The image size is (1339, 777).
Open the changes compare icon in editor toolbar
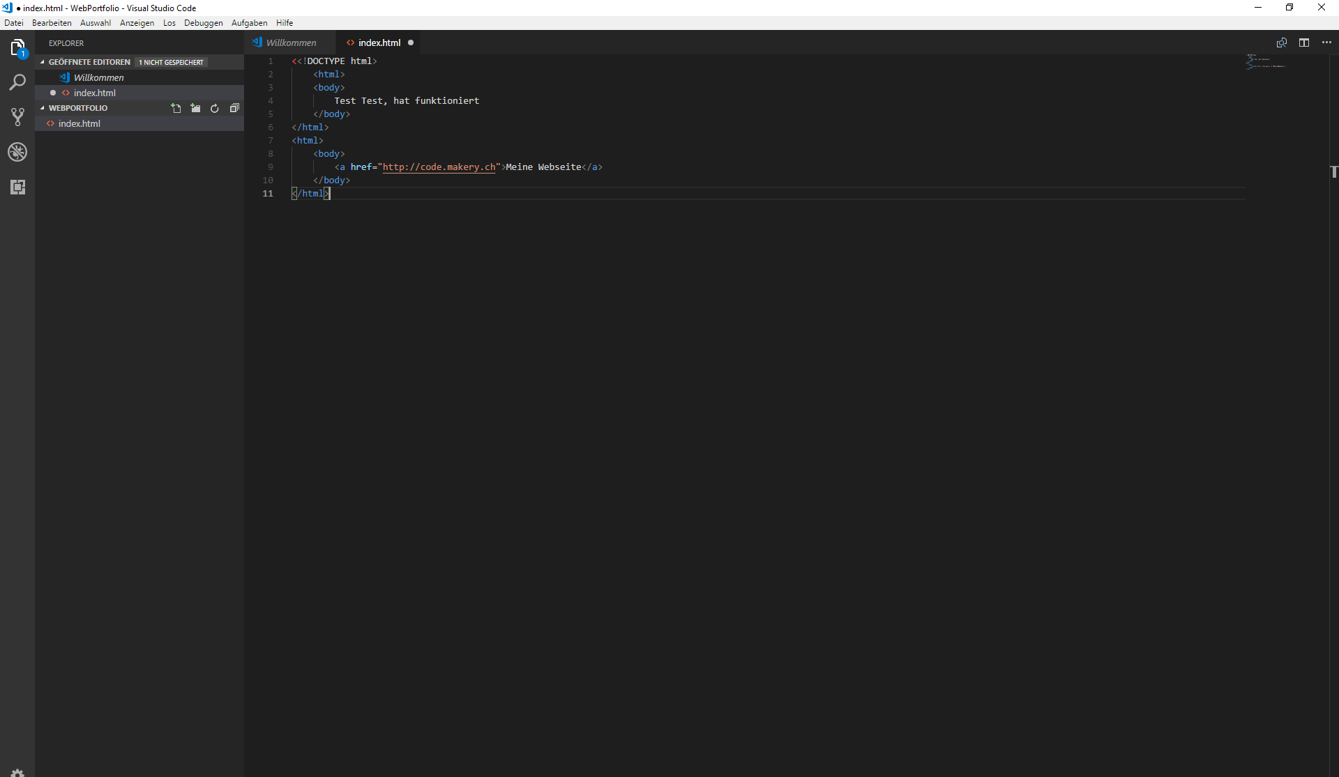tap(1281, 43)
